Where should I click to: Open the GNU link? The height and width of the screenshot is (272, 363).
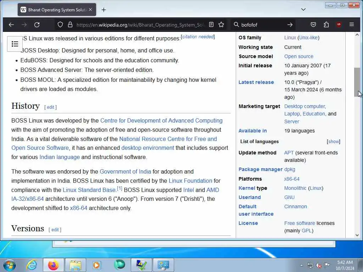[x=289, y=198]
